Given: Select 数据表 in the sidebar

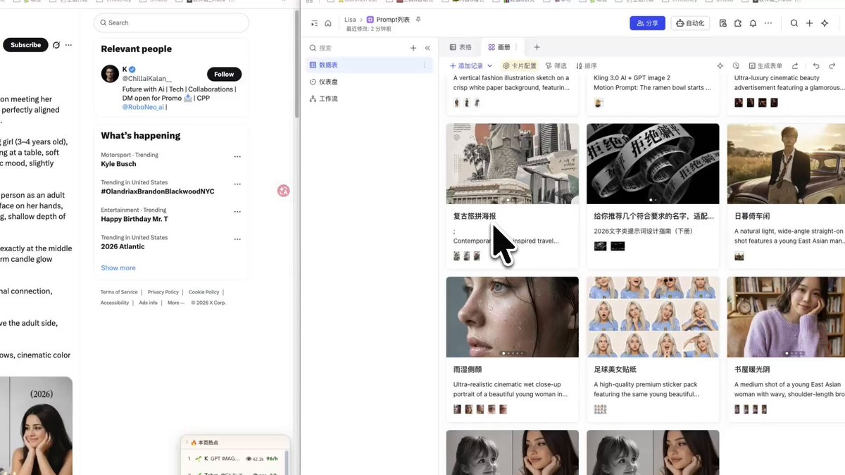Looking at the screenshot, I should 368,65.
